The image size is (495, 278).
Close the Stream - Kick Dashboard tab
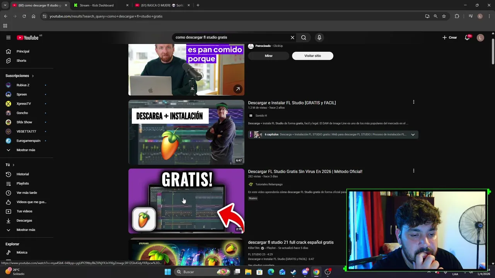pos(127,5)
